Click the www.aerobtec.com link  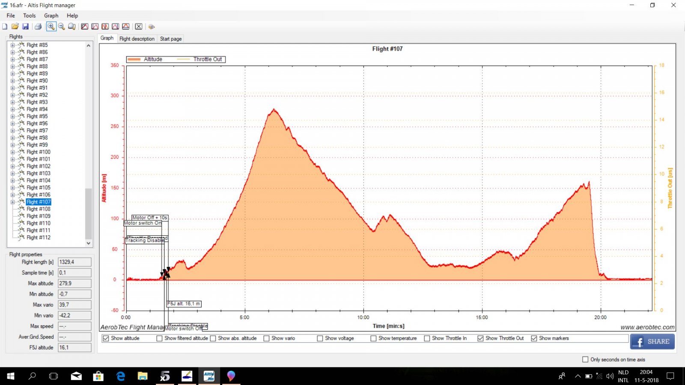pos(647,327)
